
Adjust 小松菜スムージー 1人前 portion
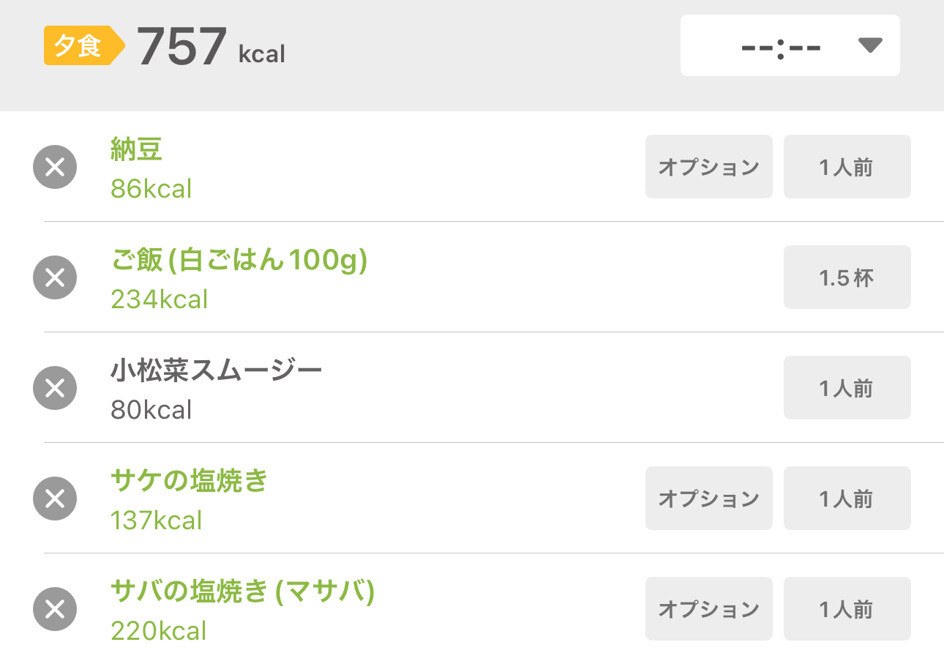847,388
